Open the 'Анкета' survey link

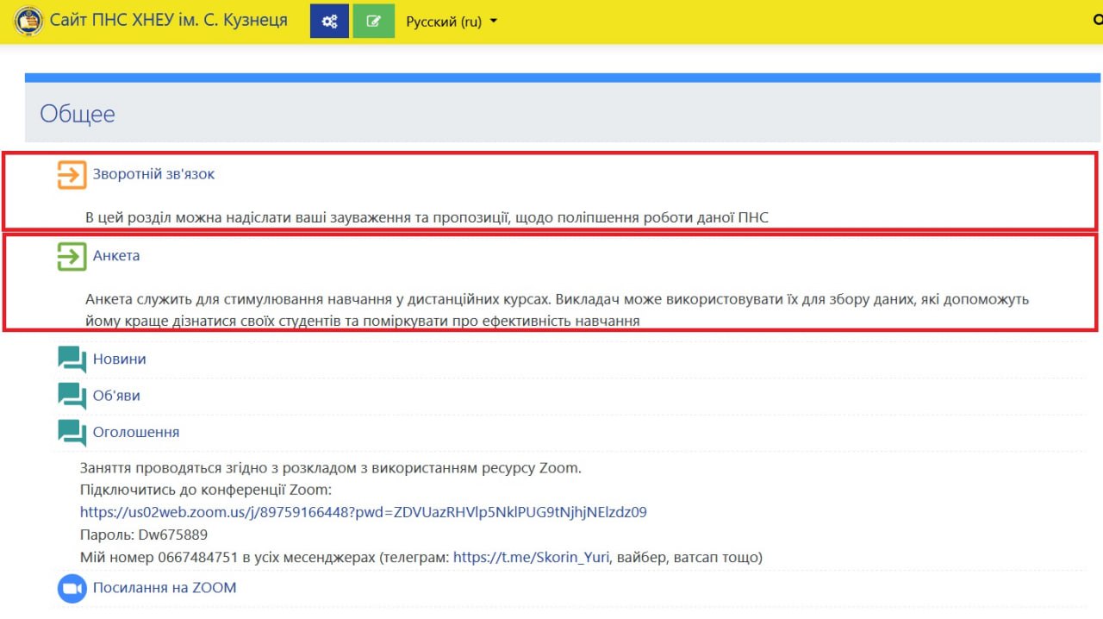click(116, 256)
